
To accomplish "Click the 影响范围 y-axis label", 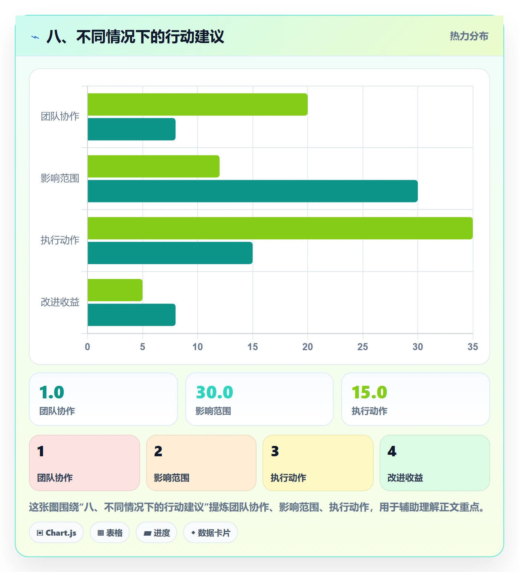I will click(60, 178).
